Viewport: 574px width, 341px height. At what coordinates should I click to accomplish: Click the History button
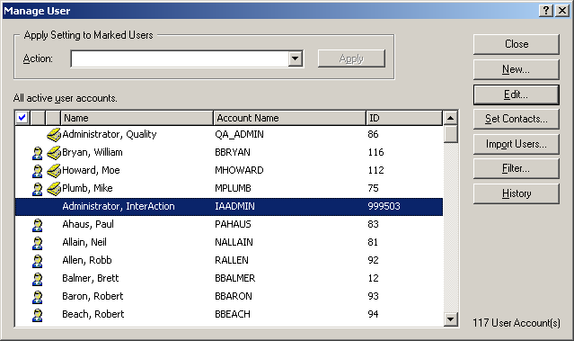coord(517,193)
